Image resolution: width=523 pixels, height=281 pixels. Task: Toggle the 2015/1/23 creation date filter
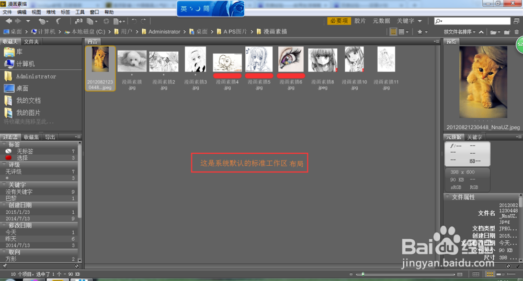coord(40,212)
